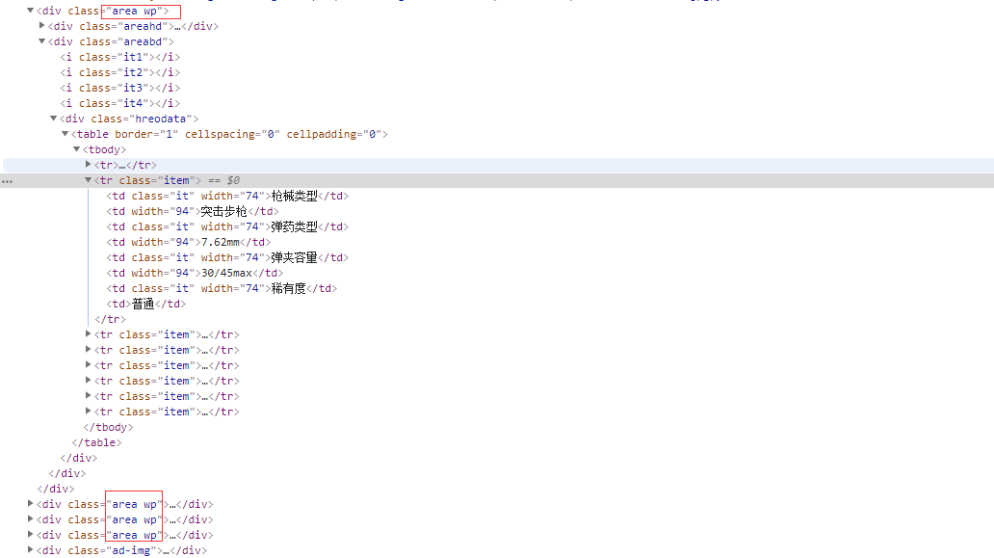Collapse the div class="hreodata" node

click(53, 119)
